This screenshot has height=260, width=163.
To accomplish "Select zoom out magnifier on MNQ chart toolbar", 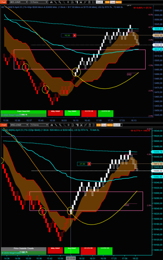I will 64,125.
